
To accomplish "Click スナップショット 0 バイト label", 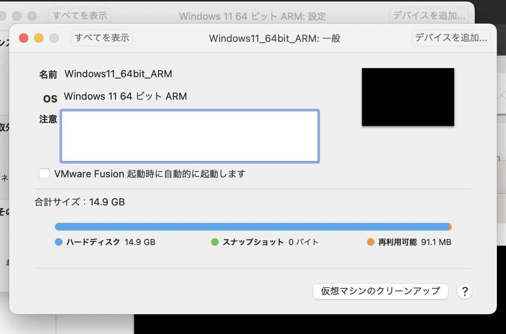I will point(271,242).
